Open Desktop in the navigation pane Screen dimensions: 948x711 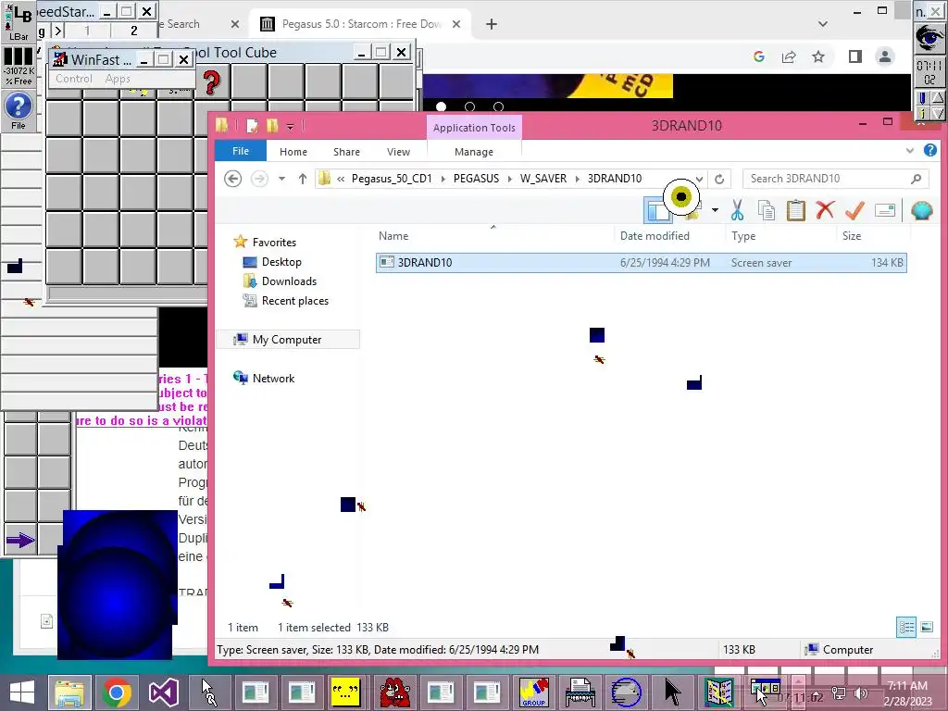point(281,262)
